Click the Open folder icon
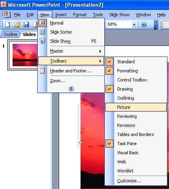Viewport: 169px width, 189px height. [x=17, y=25]
